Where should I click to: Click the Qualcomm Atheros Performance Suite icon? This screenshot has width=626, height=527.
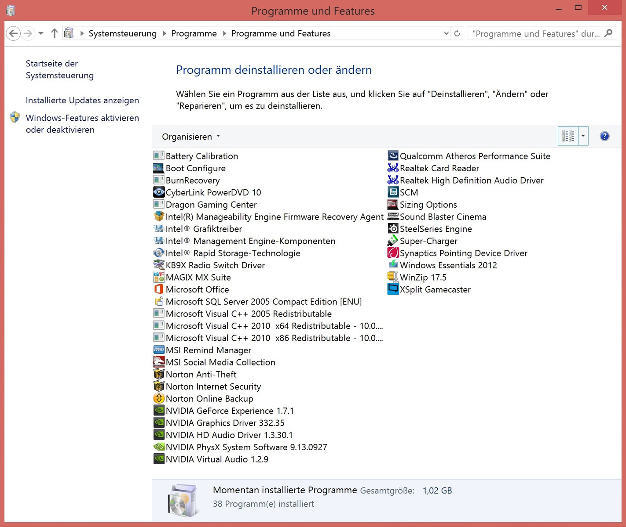tap(393, 156)
